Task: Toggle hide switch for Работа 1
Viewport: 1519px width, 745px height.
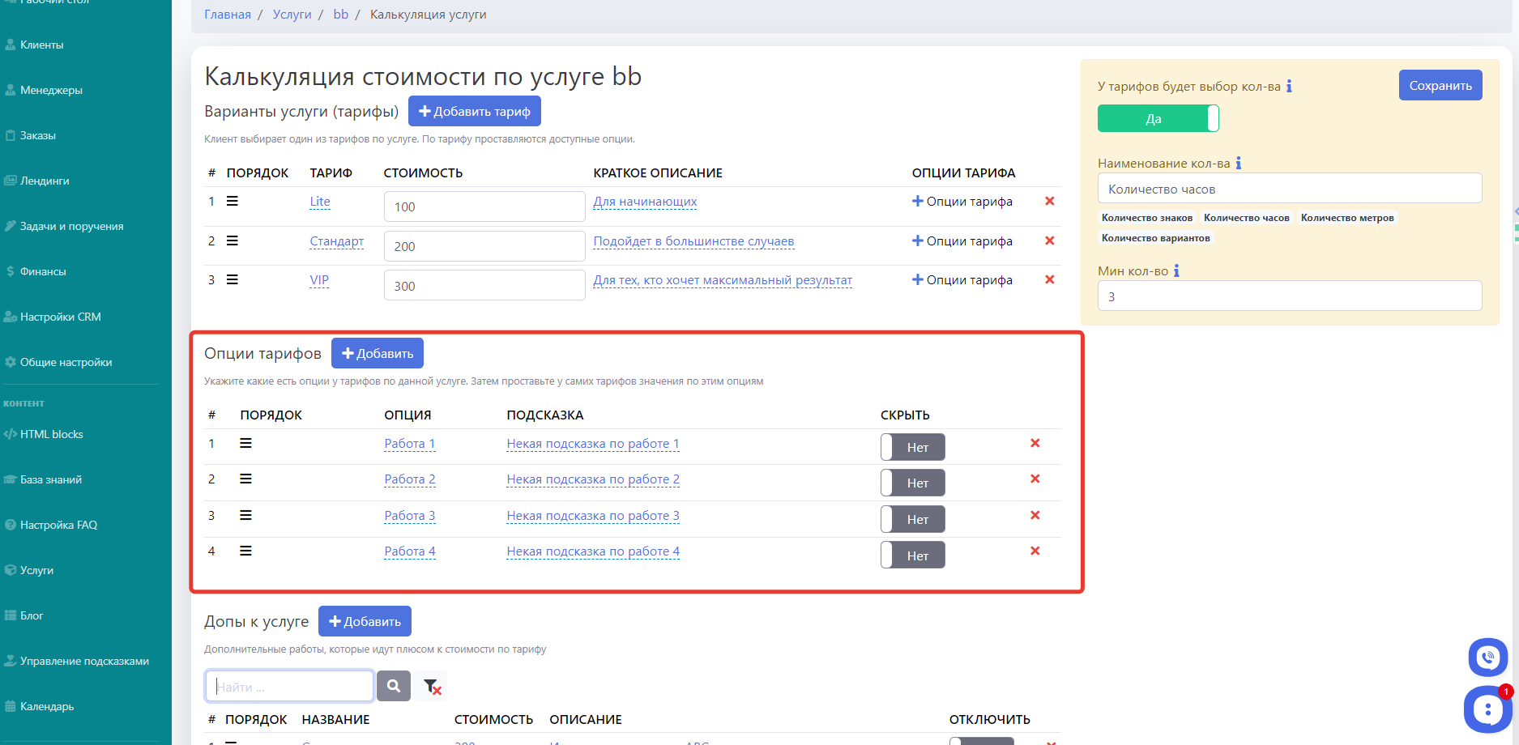Action: [x=912, y=447]
